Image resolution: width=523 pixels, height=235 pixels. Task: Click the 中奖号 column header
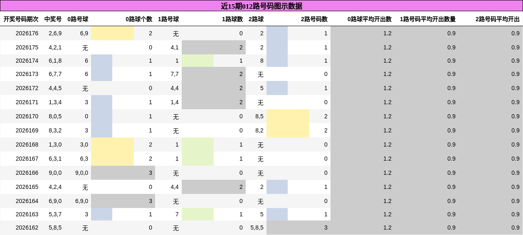coord(53,19)
